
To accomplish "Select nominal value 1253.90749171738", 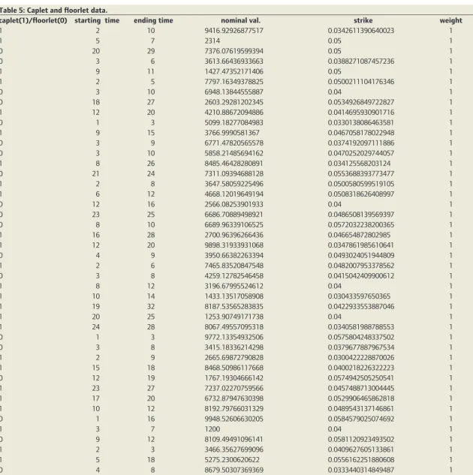I will (234, 317).
